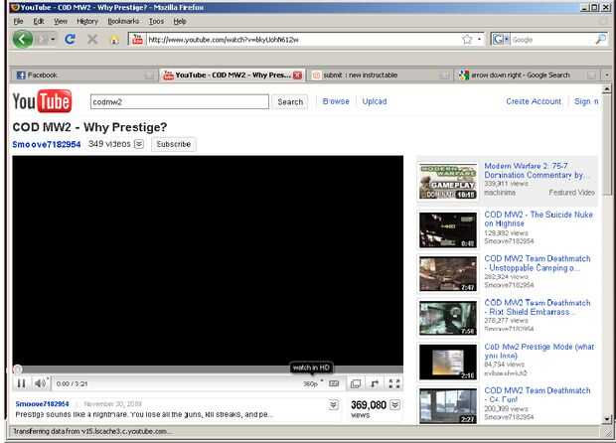Click the expand player size icon
This screenshot has width=616, height=443.
pos(375,383)
